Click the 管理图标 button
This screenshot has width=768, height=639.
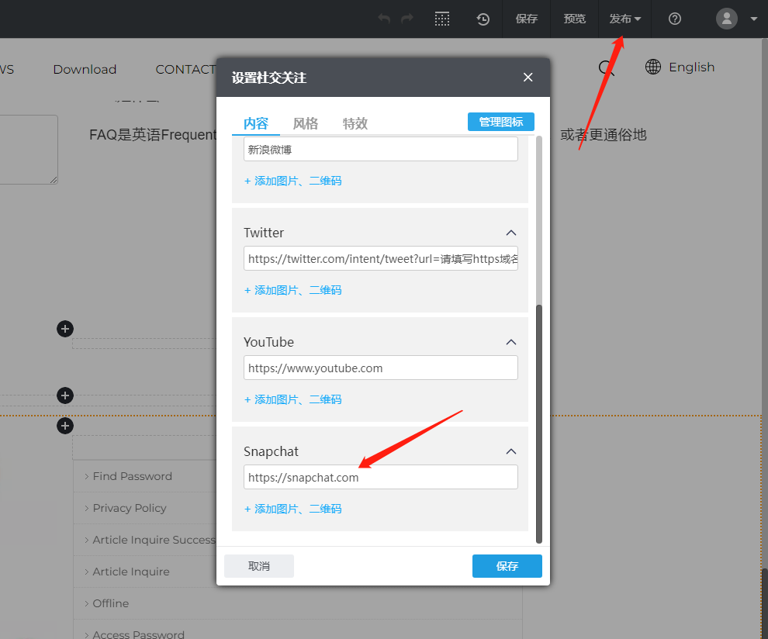pos(500,122)
